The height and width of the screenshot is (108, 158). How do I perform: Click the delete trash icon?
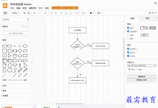(x=45, y=13)
